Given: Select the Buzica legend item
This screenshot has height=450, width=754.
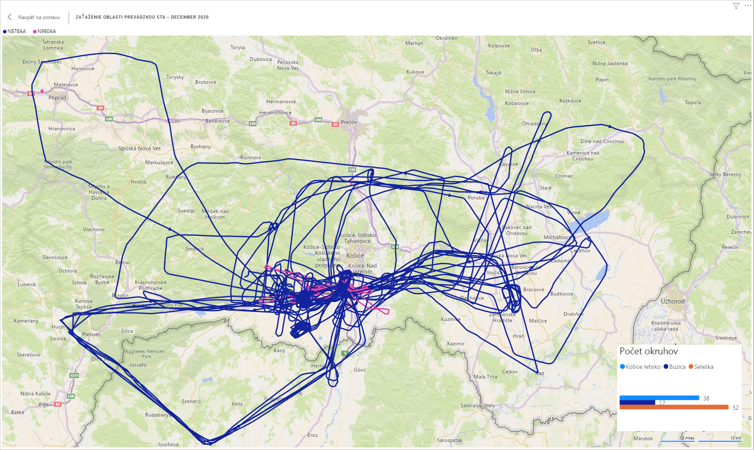Looking at the screenshot, I should click(677, 367).
